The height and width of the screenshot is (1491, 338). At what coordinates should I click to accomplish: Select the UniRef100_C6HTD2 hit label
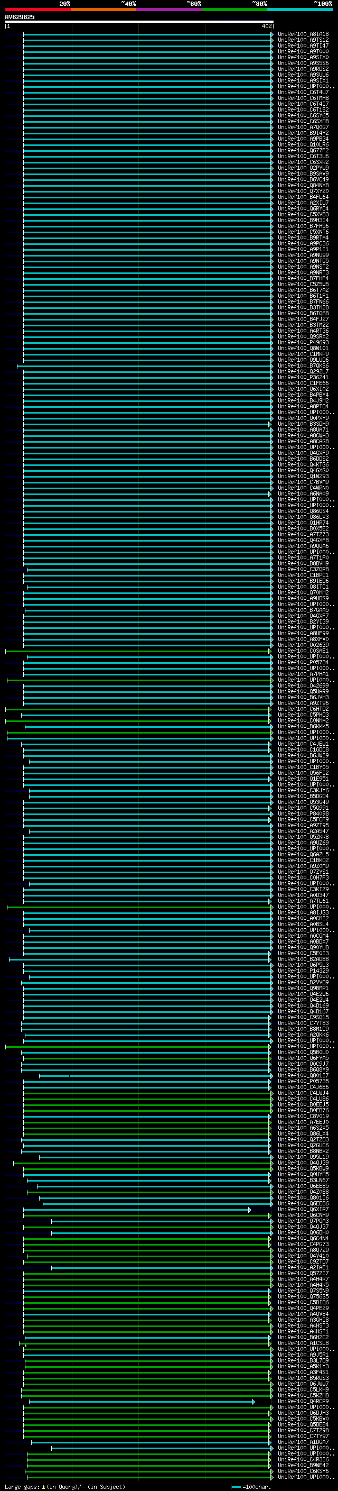303,710
